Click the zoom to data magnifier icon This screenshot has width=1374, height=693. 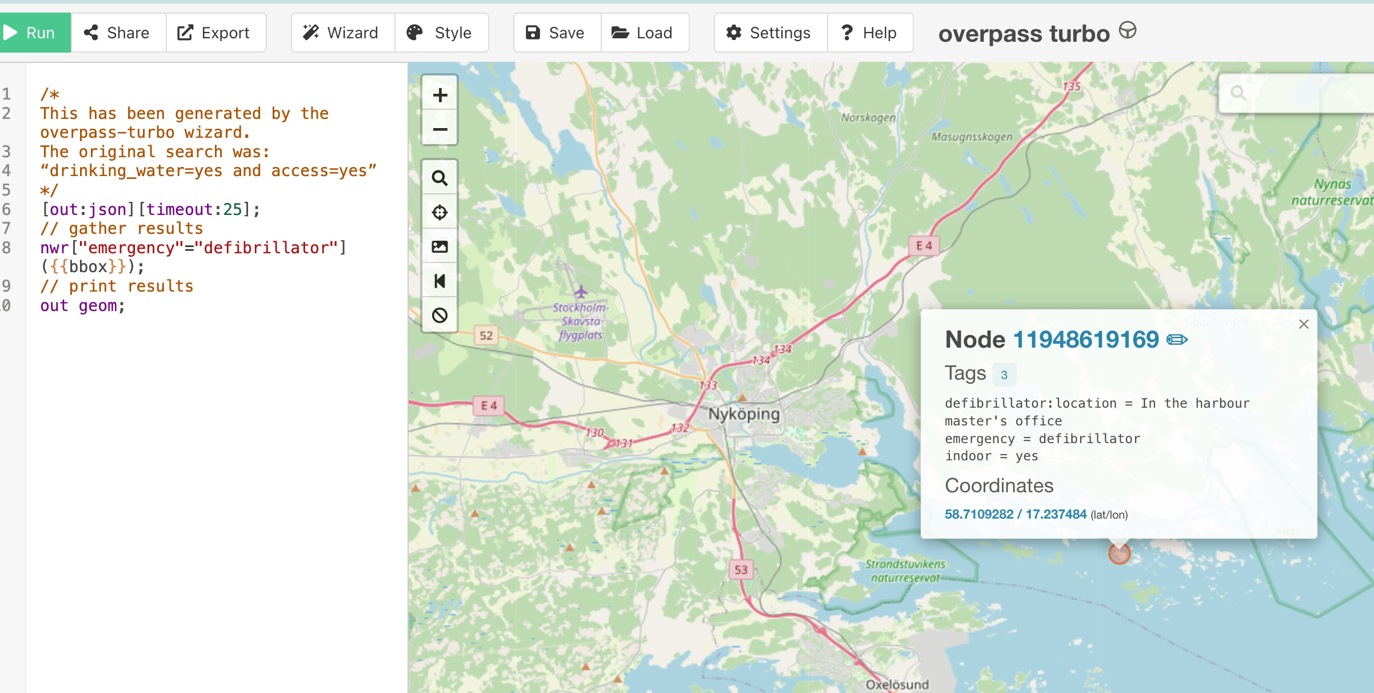[x=440, y=178]
